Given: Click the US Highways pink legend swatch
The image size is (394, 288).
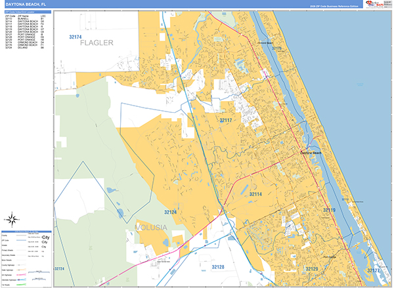Looking at the screenshot, I should (x=21, y=275).
